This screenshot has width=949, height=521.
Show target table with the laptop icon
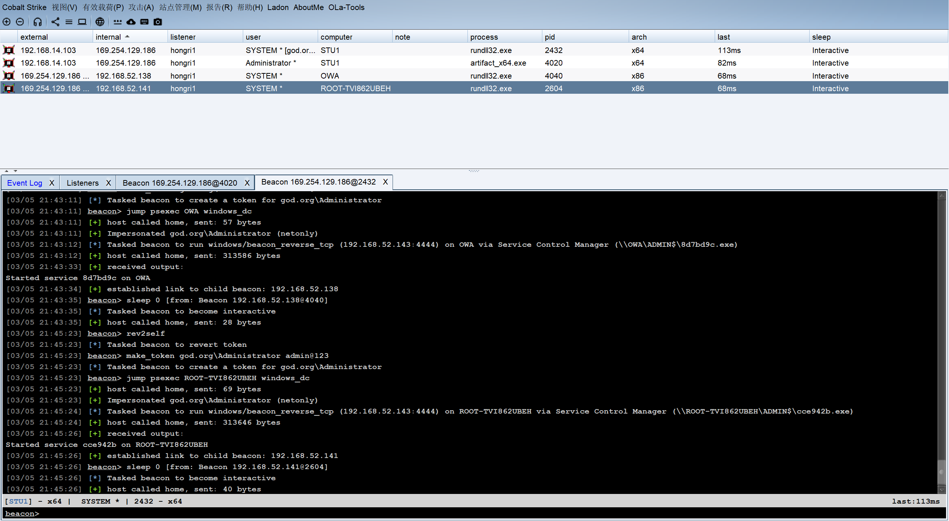click(x=82, y=22)
